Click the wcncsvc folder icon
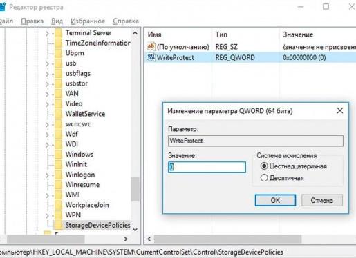356x258 pixels. click(59, 124)
